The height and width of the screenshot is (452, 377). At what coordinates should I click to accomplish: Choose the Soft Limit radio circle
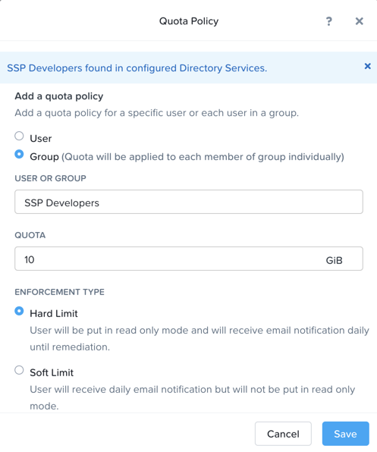click(x=19, y=370)
